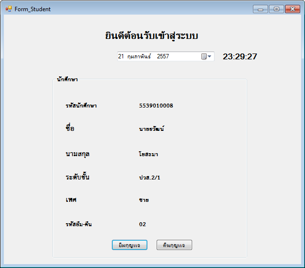Select the year 2557 in date field

tap(163, 56)
